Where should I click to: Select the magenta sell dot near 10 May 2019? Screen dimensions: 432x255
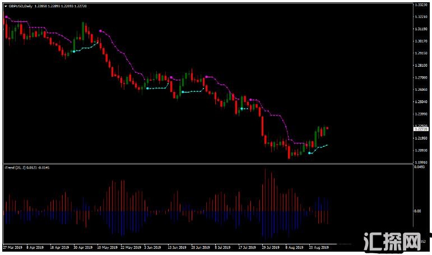pos(100,31)
